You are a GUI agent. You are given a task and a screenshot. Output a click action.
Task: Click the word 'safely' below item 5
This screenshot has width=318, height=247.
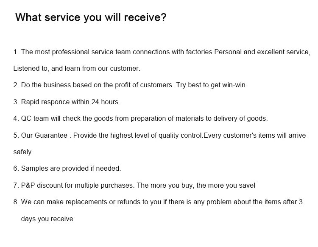click(x=23, y=152)
